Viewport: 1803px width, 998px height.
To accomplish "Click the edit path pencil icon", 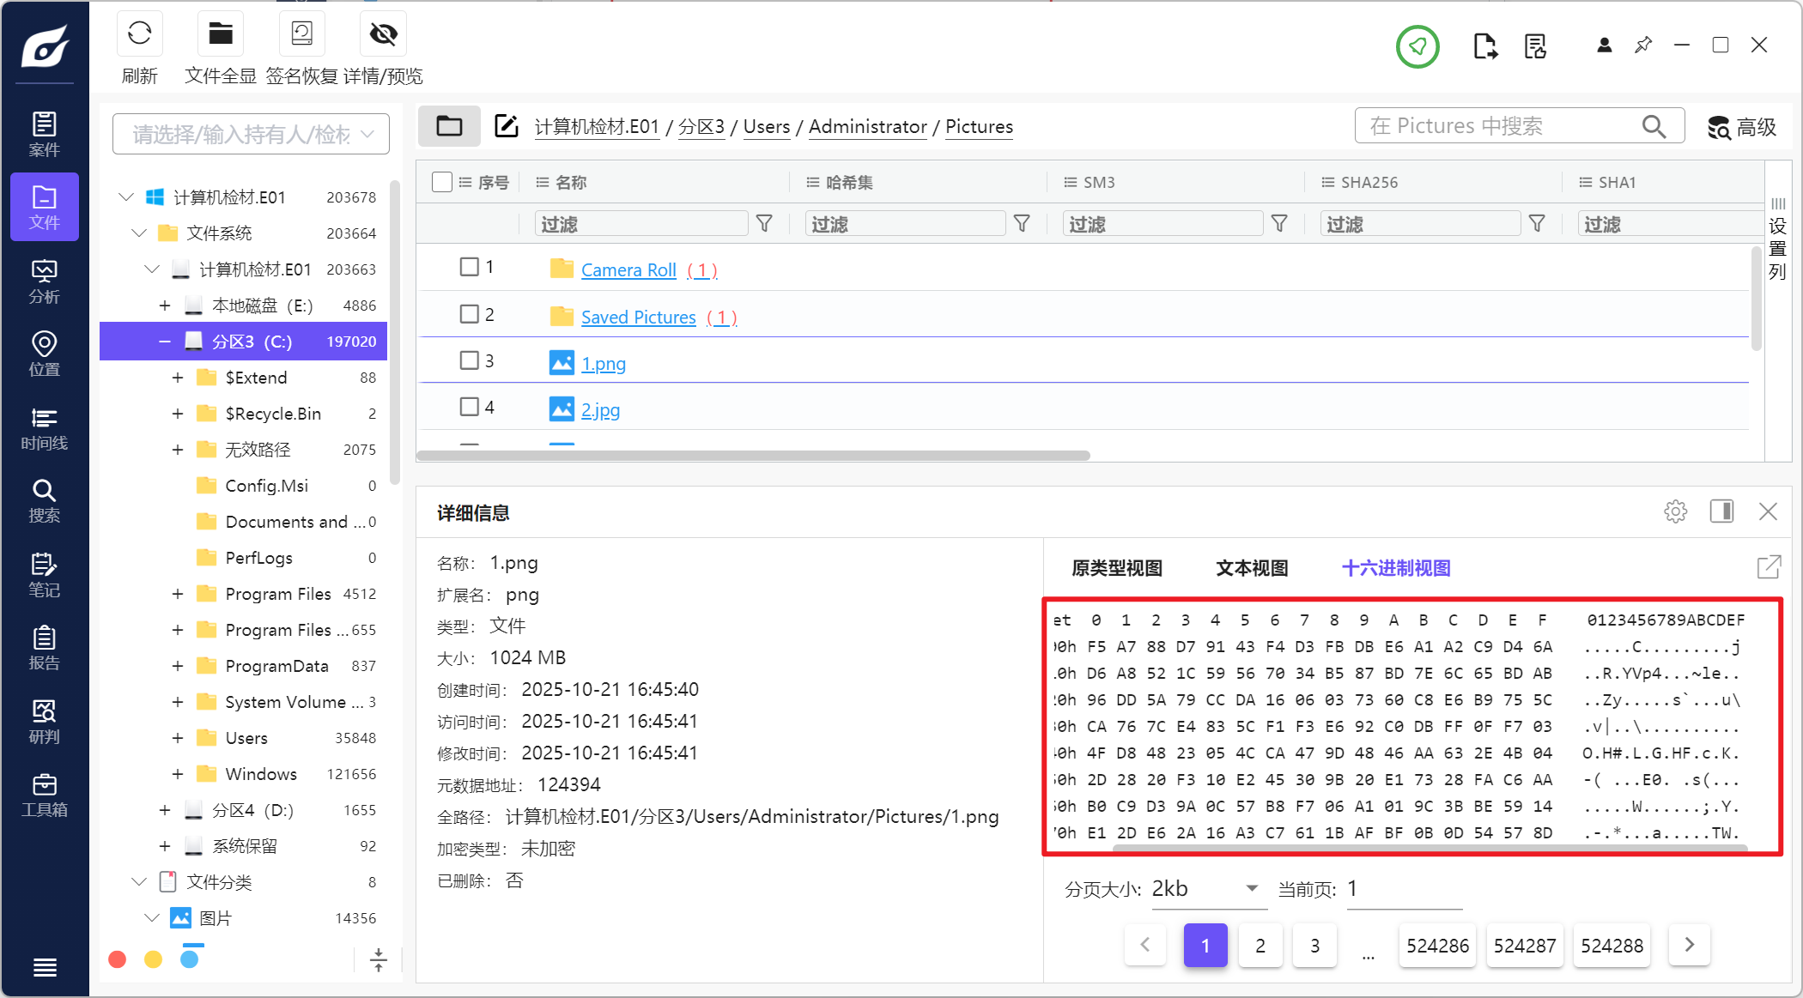I will click(507, 126).
